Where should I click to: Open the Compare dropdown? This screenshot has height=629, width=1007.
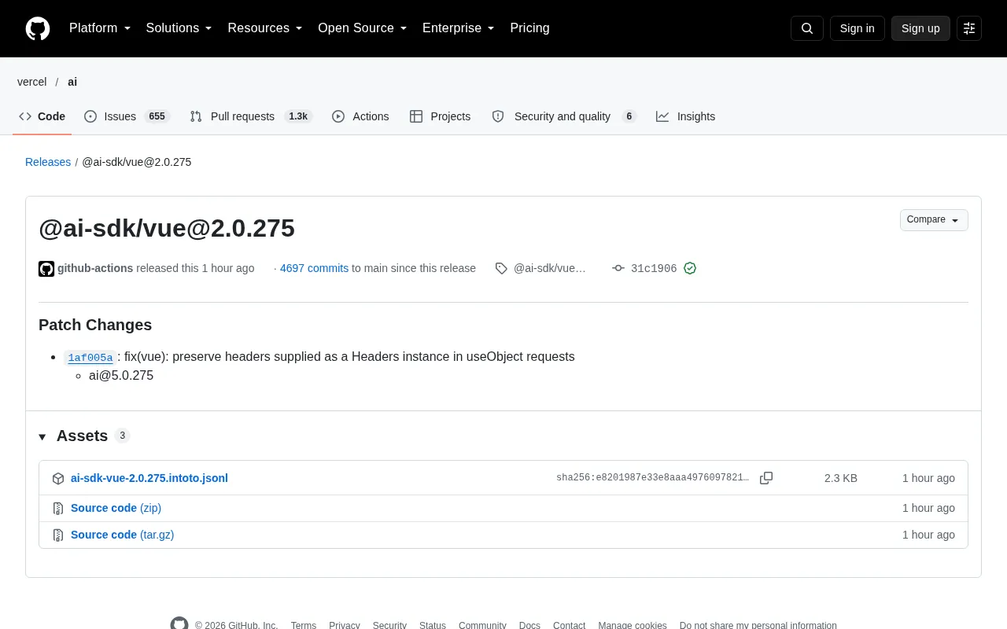click(x=934, y=220)
